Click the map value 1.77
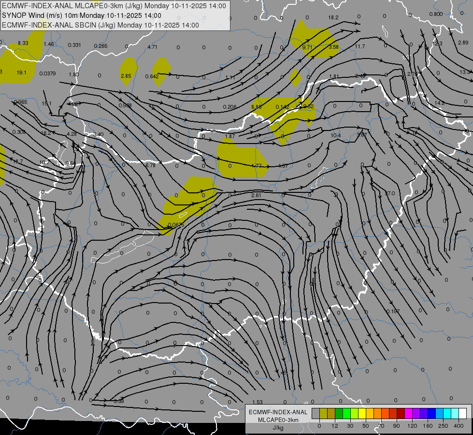The height and width of the screenshot is (435, 473). click(x=256, y=166)
